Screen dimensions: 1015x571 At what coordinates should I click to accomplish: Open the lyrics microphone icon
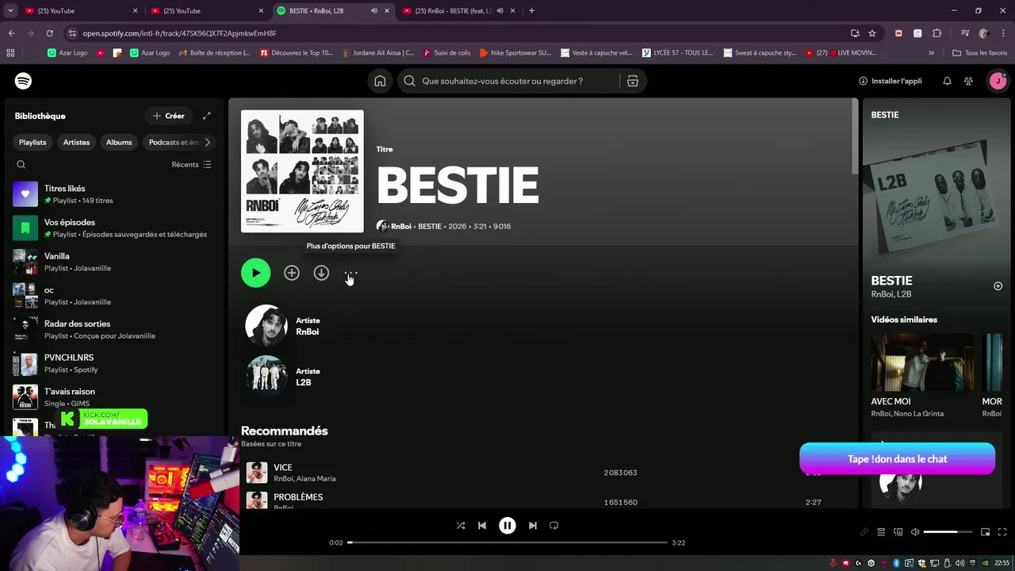click(x=864, y=532)
